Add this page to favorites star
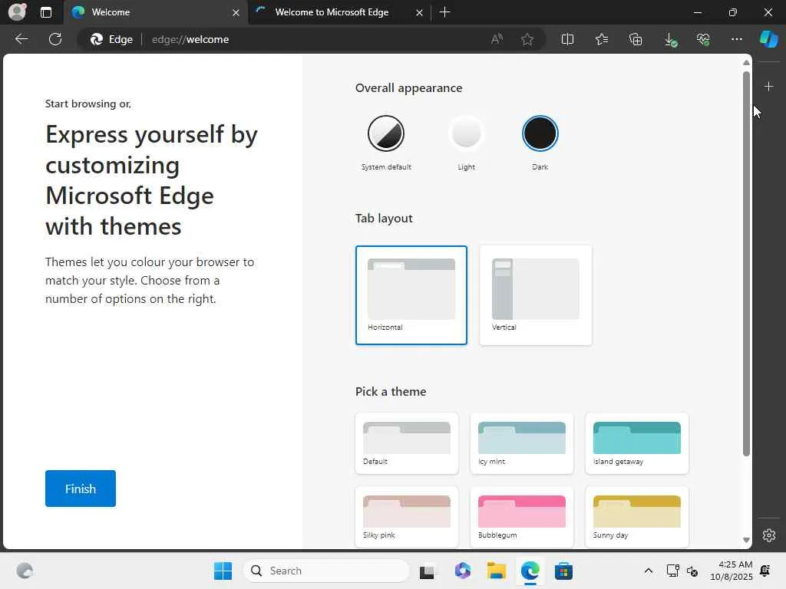786x589 pixels. tap(527, 39)
